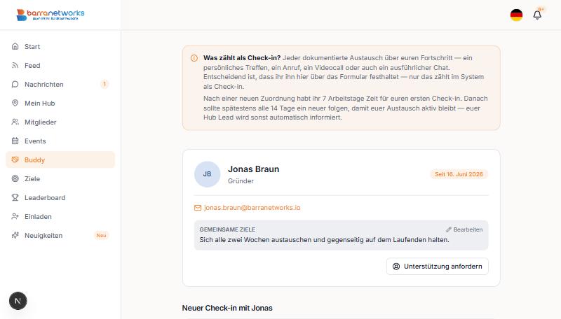Open Neuigkeiten

[60, 236]
